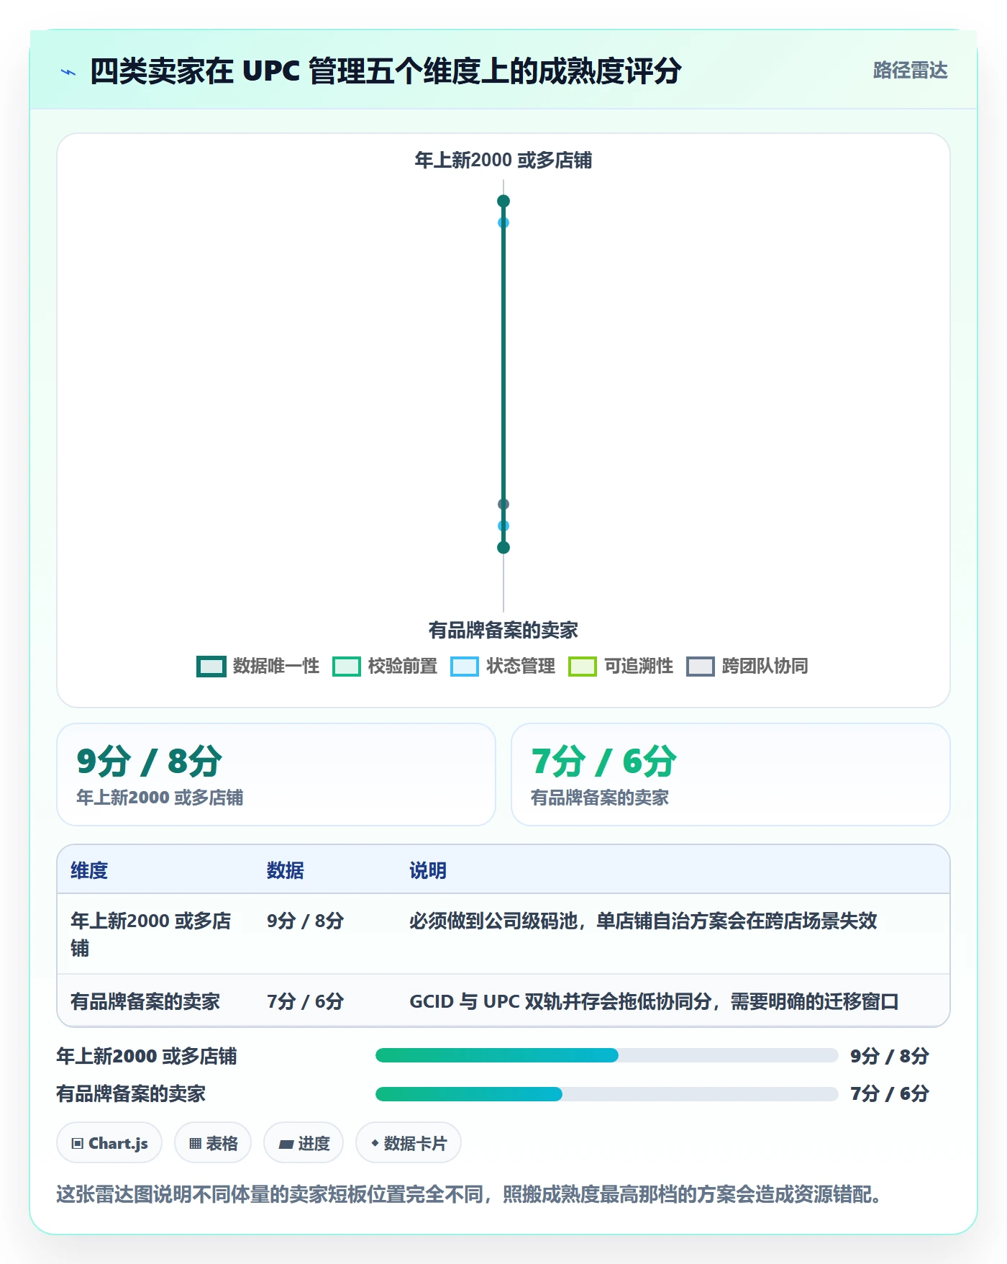The height and width of the screenshot is (1264, 1007).
Task: Click progress value 7分 / 6分
Action: [890, 1094]
